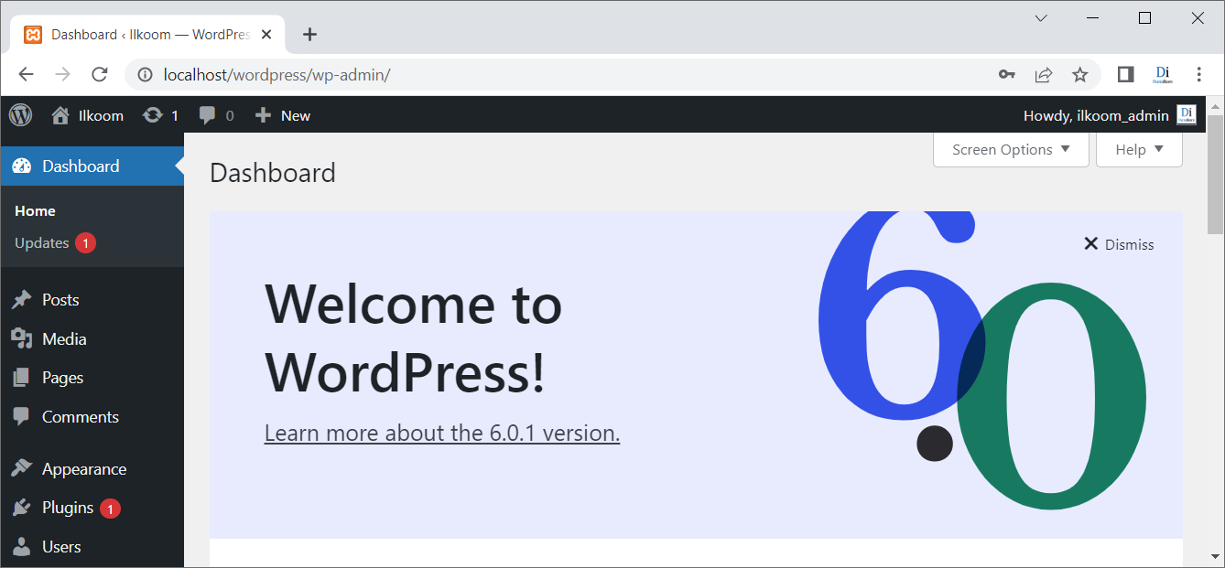
Task: Open the Pages menu
Action: point(92,378)
